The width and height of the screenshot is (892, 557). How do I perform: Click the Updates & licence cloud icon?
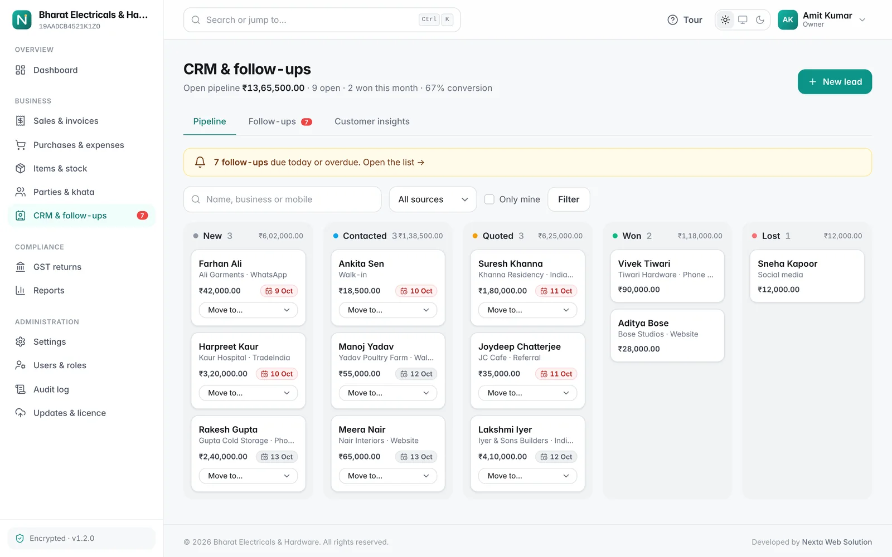pyautogui.click(x=21, y=413)
